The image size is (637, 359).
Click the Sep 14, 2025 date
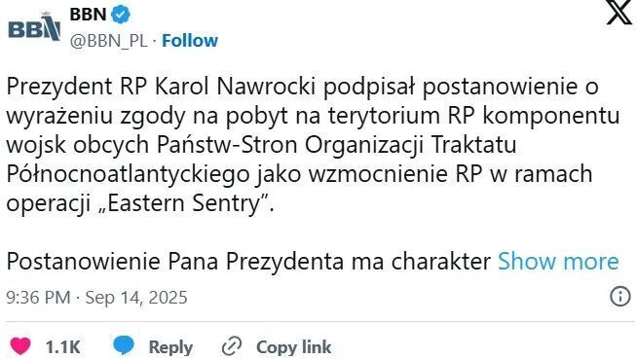click(136, 298)
